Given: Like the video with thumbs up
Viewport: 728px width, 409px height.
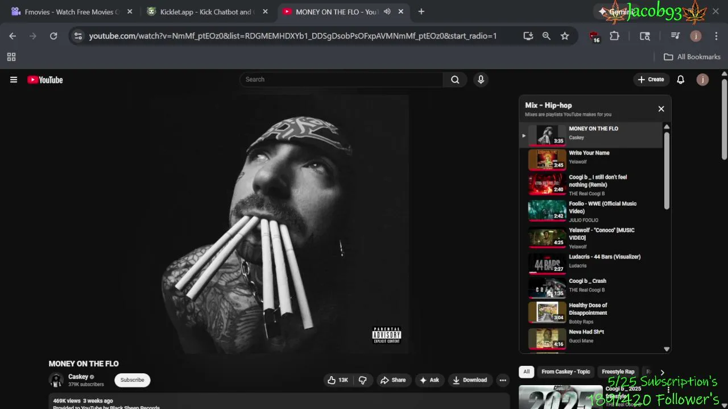Looking at the screenshot, I should [x=337, y=380].
